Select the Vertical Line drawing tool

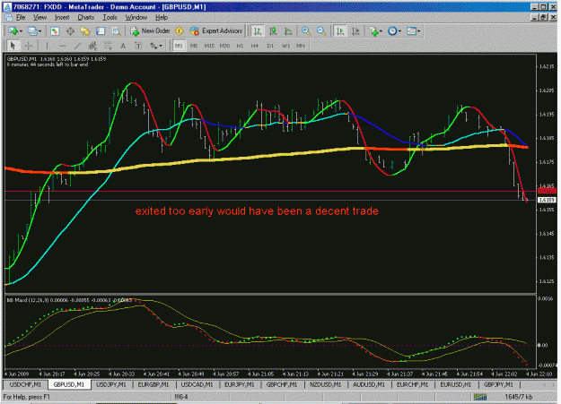click(x=47, y=46)
